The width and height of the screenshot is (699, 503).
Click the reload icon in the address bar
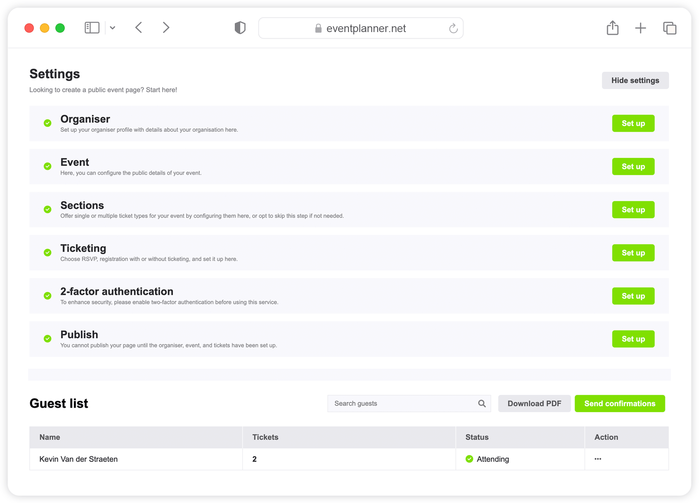453,28
